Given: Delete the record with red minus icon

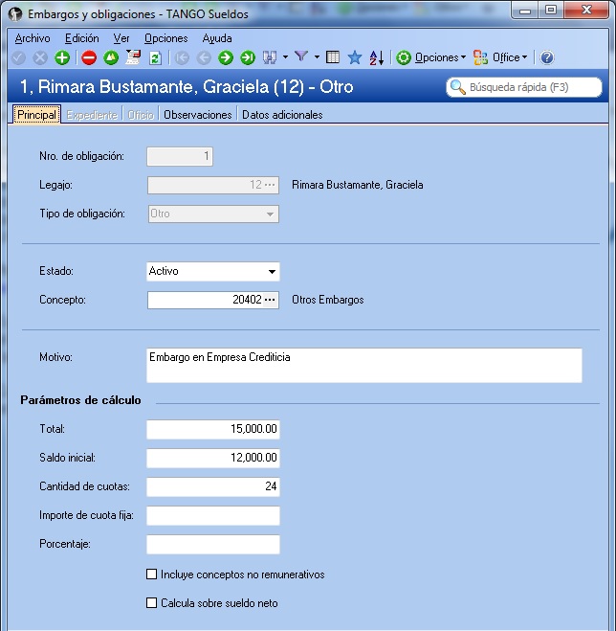Looking at the screenshot, I should pyautogui.click(x=89, y=58).
